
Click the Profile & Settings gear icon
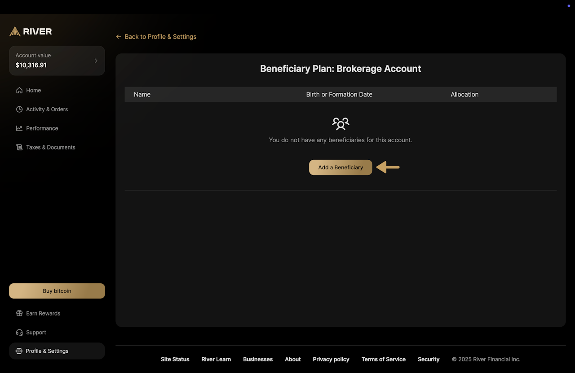tap(19, 351)
